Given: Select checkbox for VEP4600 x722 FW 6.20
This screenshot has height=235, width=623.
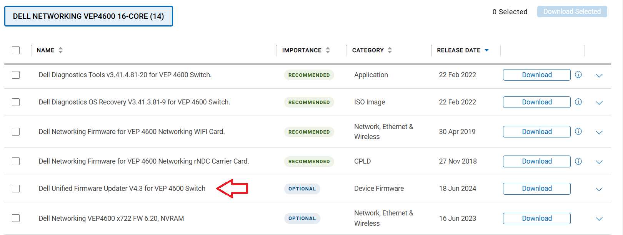Looking at the screenshot, I should point(16,218).
